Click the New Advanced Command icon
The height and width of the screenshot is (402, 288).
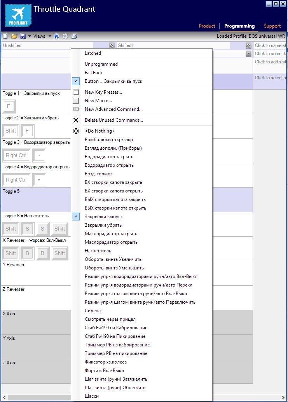pyautogui.click(x=76, y=109)
